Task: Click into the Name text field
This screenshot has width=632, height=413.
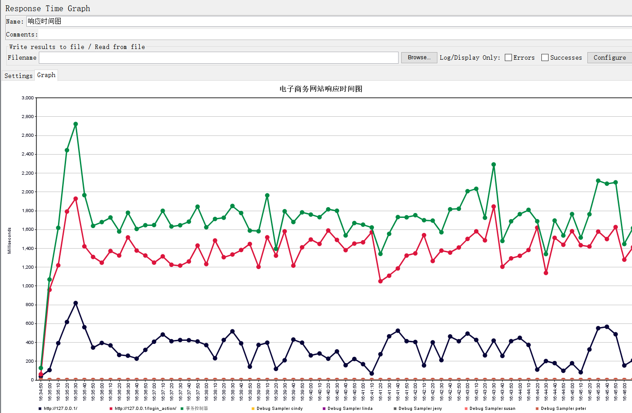Action: coord(312,21)
